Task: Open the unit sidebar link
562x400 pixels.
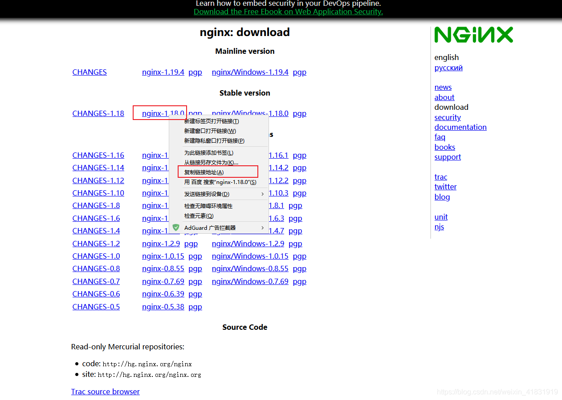Action: tap(441, 217)
